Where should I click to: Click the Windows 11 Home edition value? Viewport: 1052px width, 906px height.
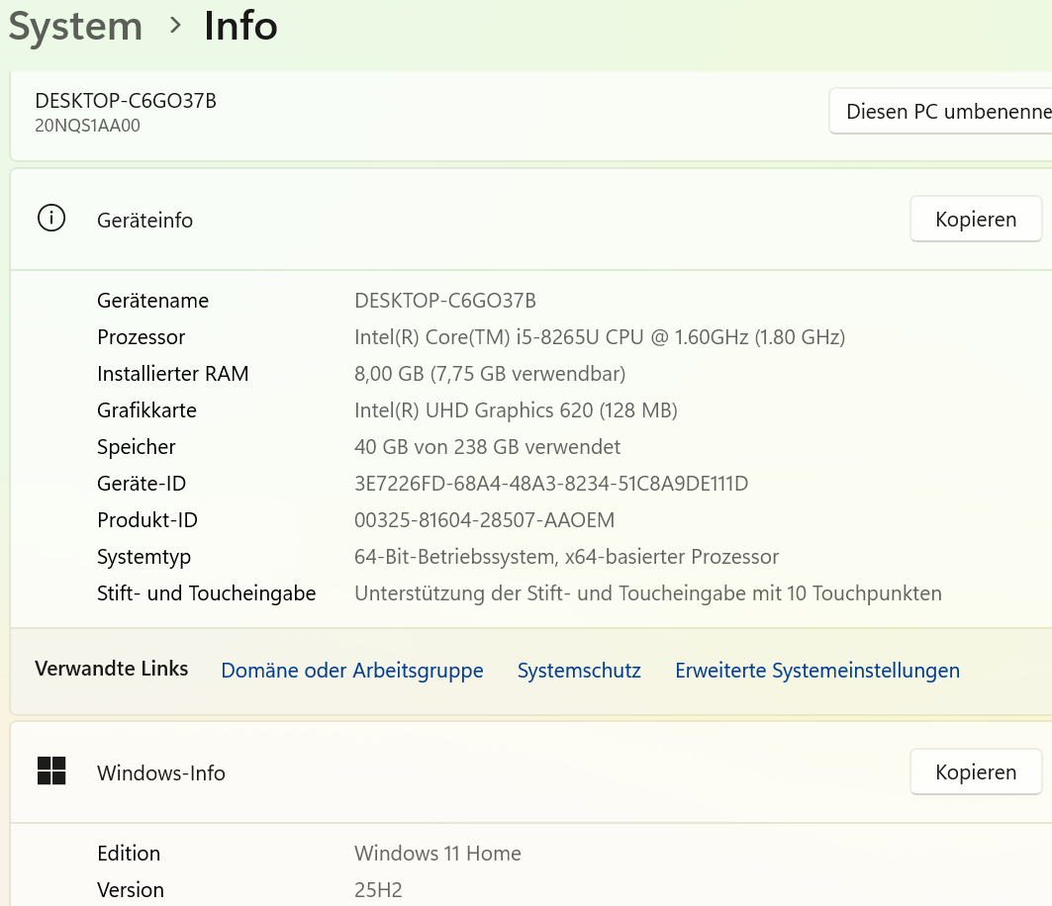pyautogui.click(x=437, y=853)
